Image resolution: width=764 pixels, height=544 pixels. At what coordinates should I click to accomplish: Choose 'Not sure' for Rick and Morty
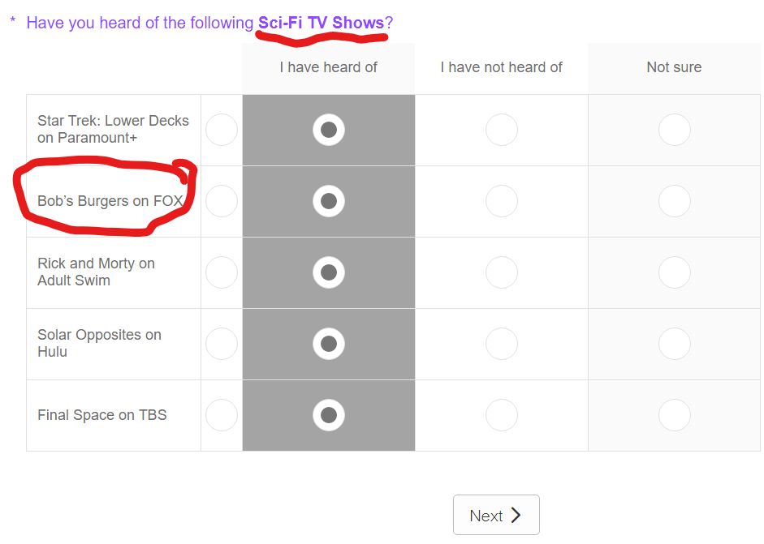[674, 272]
